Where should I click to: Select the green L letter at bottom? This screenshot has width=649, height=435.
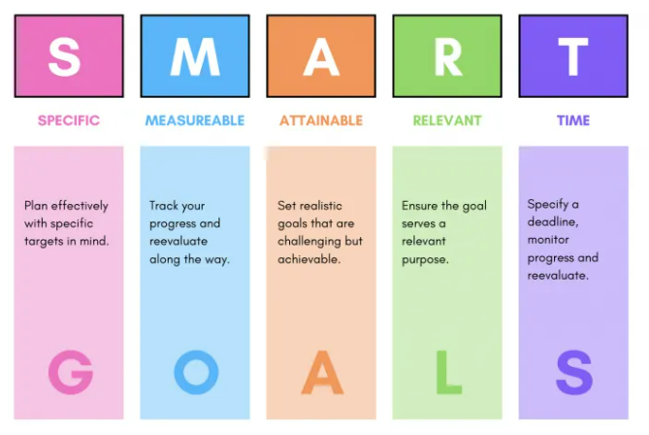447,373
